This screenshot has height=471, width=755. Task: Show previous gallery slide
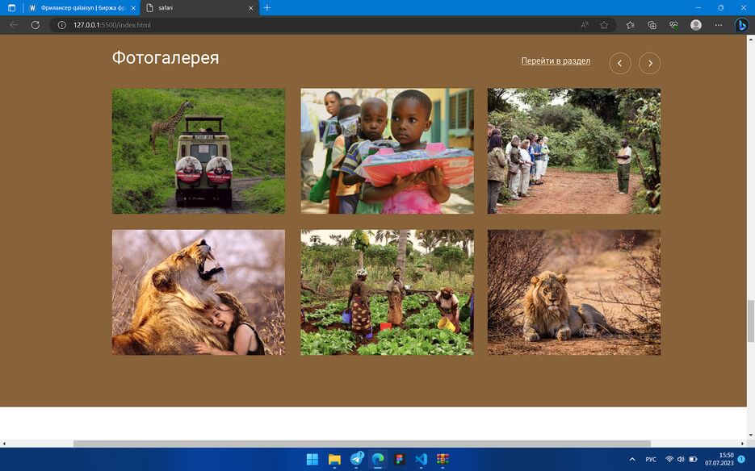pos(620,63)
